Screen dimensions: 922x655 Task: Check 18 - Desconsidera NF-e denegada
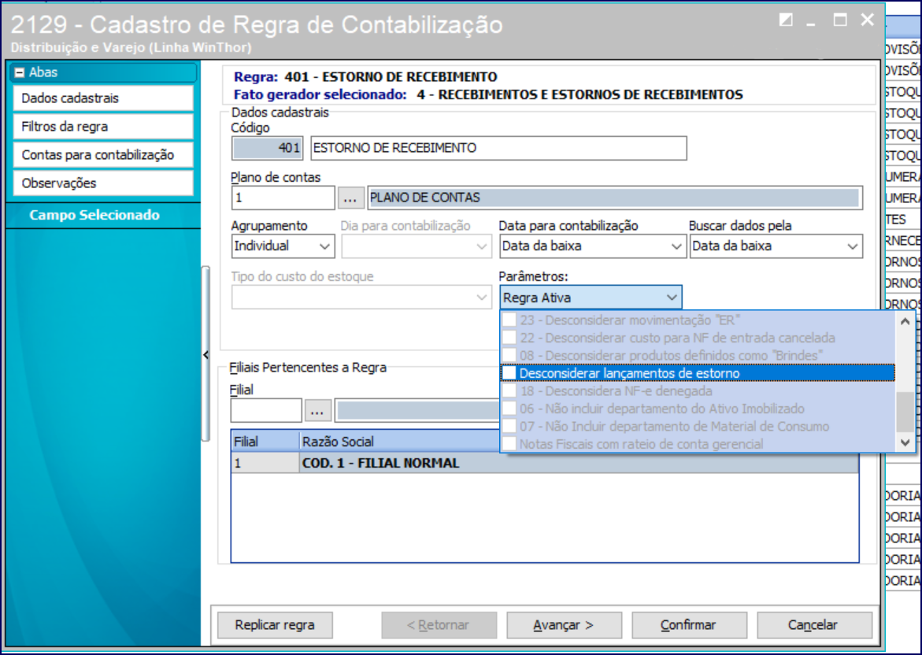click(509, 391)
